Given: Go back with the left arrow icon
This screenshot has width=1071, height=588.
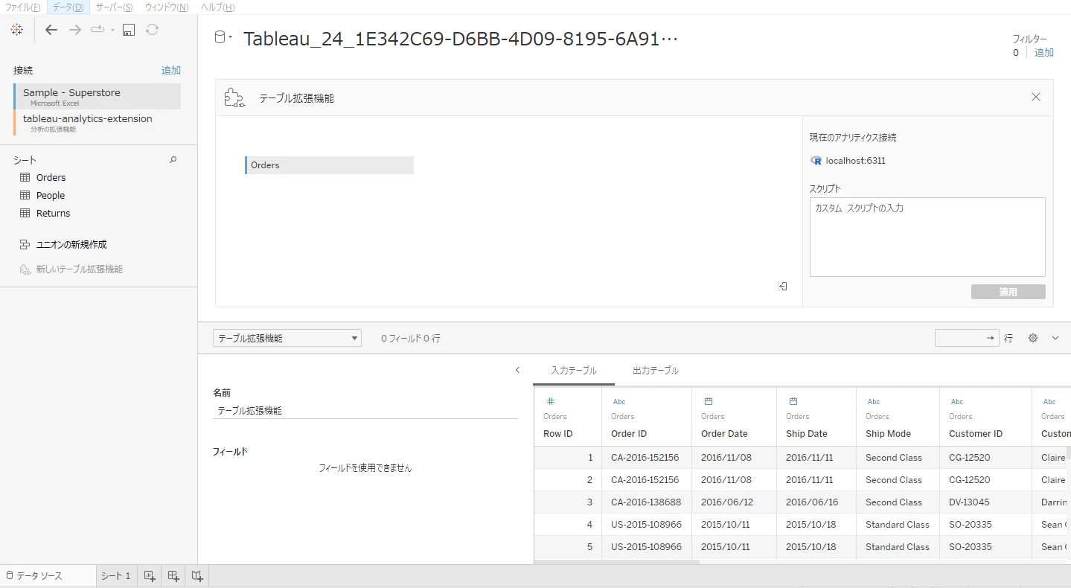Looking at the screenshot, I should pos(51,30).
